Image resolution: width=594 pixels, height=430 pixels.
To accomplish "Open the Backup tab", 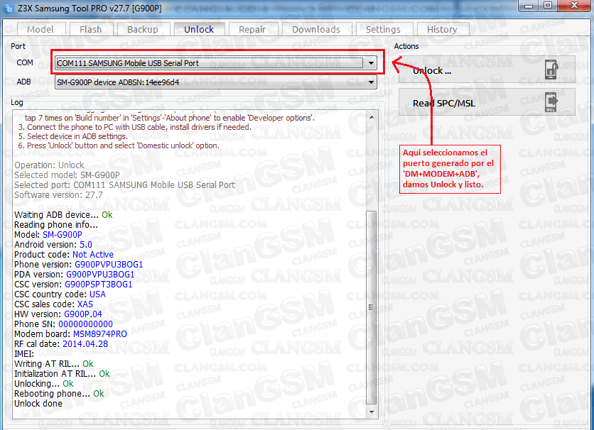I will (x=142, y=30).
